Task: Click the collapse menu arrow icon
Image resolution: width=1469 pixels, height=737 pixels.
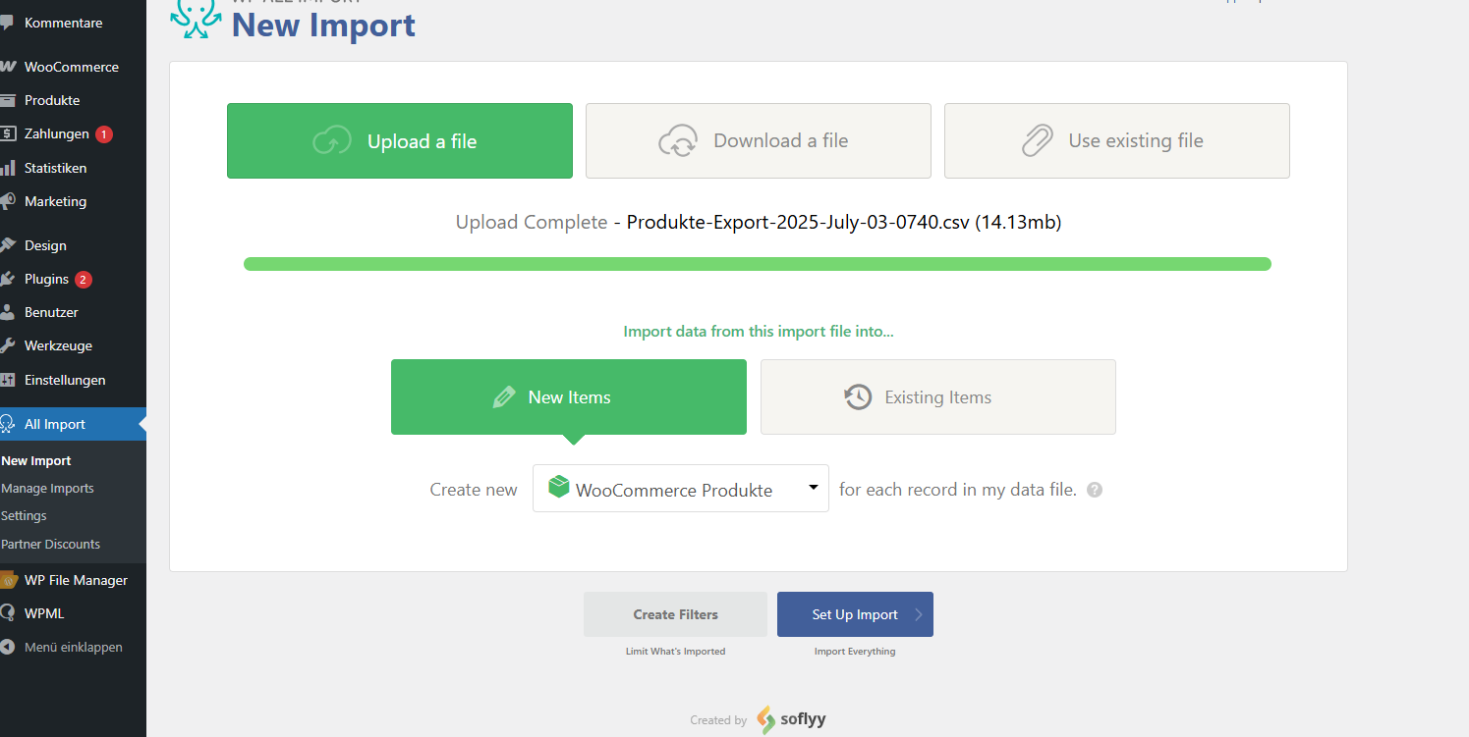Action: (x=8, y=647)
